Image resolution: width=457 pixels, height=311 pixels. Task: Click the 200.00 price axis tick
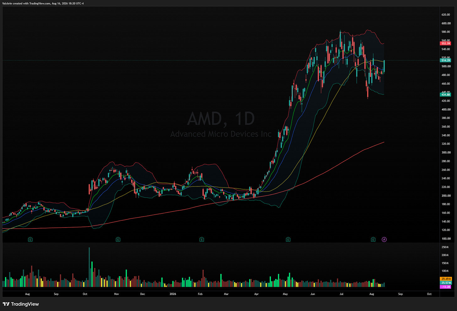(x=446, y=196)
